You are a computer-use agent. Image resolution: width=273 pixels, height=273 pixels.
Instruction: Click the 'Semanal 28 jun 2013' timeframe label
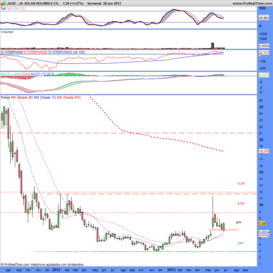click(x=104, y=3)
